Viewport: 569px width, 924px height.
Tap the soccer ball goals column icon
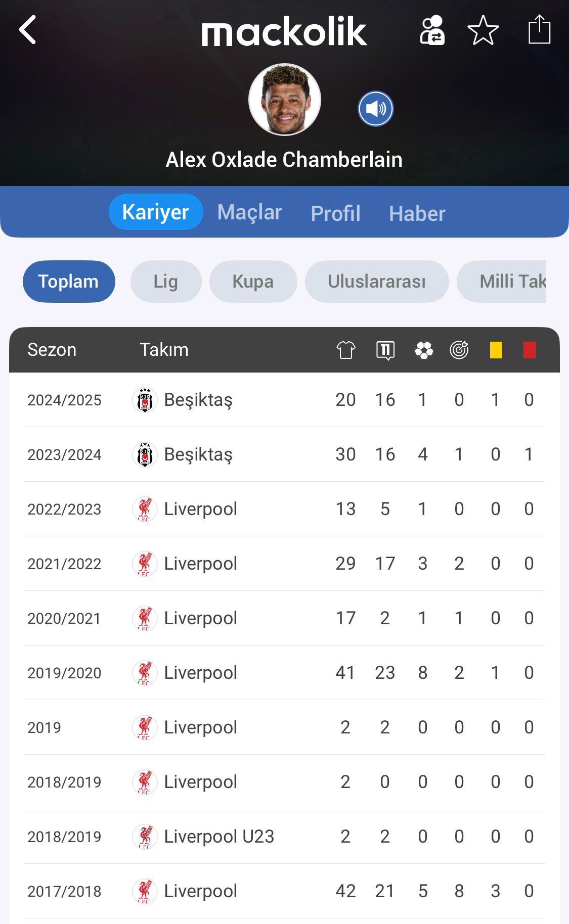point(423,350)
